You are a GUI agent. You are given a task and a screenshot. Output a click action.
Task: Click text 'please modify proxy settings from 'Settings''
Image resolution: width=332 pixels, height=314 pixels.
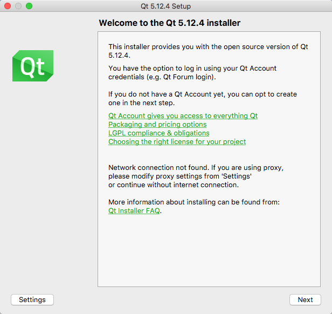180,176
